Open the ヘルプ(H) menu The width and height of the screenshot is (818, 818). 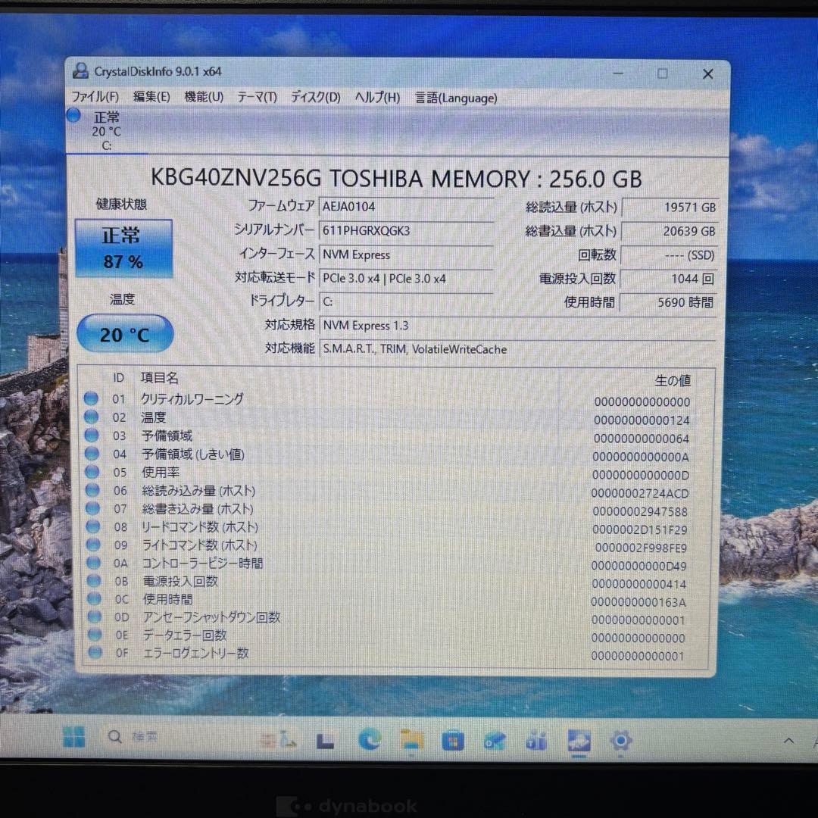click(376, 98)
